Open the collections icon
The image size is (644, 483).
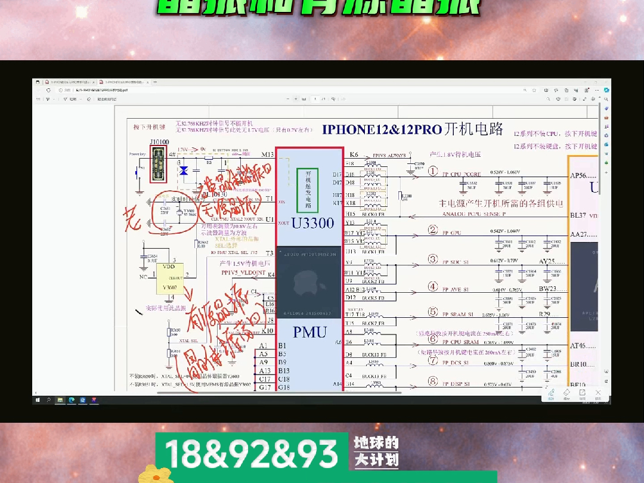pos(566,90)
